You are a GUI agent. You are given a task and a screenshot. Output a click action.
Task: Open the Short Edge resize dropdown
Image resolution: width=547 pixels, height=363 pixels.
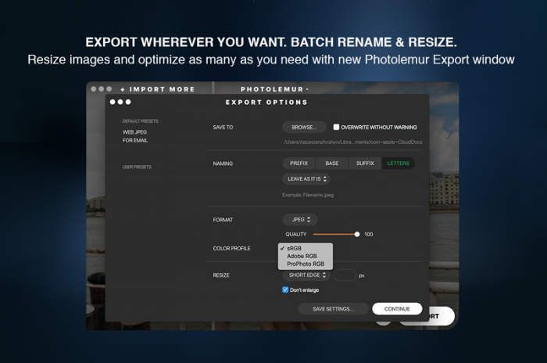click(x=306, y=275)
